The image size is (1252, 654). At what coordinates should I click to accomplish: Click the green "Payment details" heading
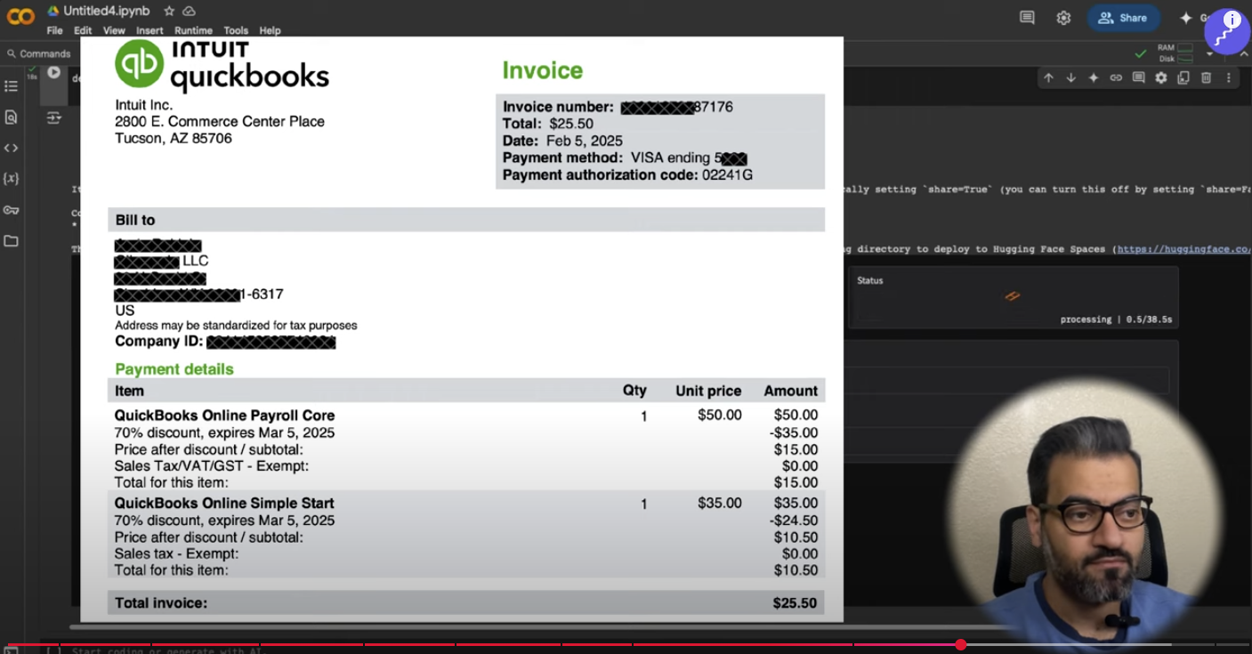(x=174, y=369)
